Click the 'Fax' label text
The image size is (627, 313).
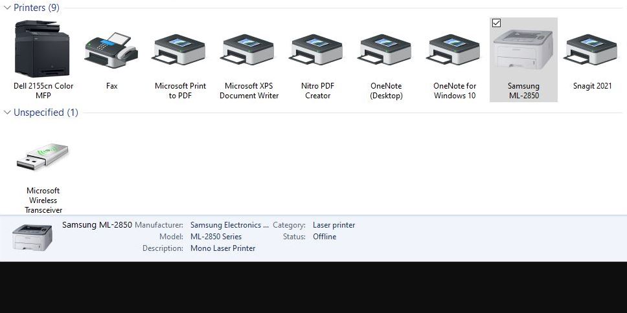pyautogui.click(x=111, y=86)
